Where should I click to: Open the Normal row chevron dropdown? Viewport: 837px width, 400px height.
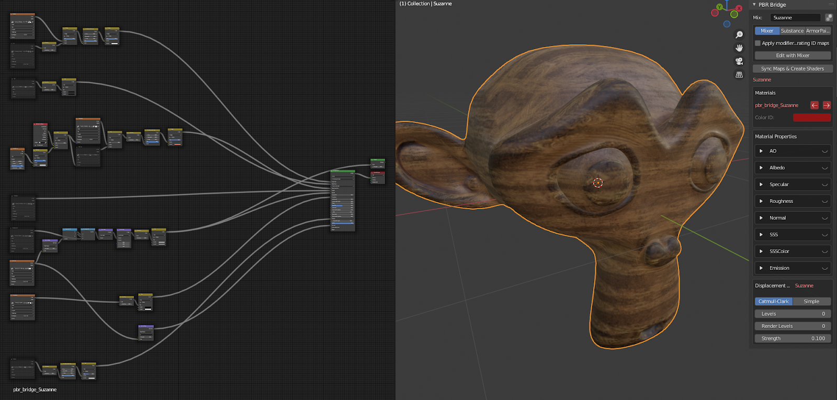[x=825, y=218]
